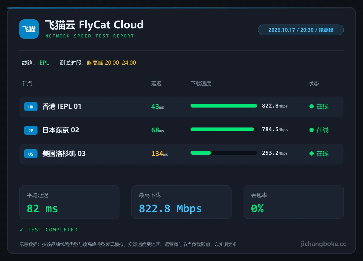The width and height of the screenshot is (363, 261).
Task: Click the IEPL line type value
Action: [x=43, y=63]
